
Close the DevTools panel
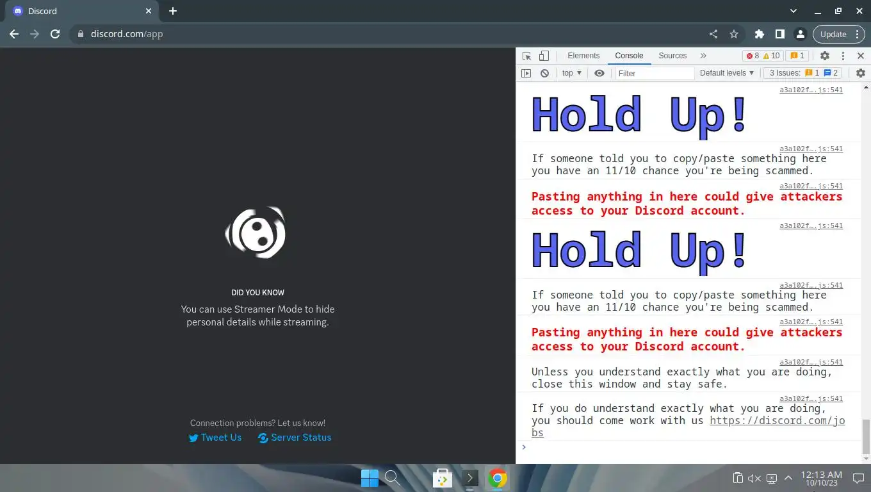point(861,56)
